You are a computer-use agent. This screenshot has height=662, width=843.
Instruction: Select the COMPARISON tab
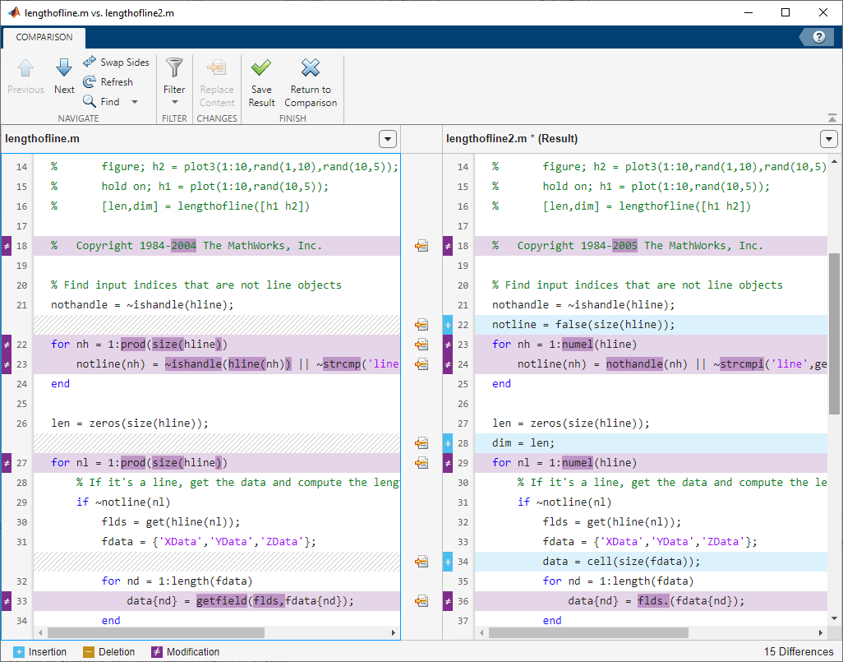[44, 37]
